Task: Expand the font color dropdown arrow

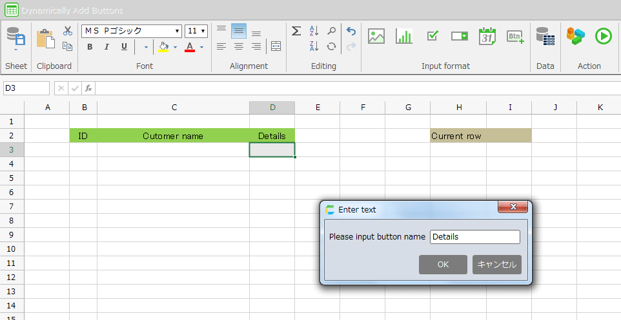Action: coord(202,47)
